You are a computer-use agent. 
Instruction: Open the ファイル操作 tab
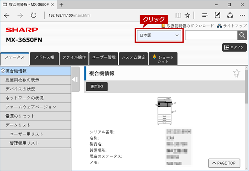click(74, 59)
